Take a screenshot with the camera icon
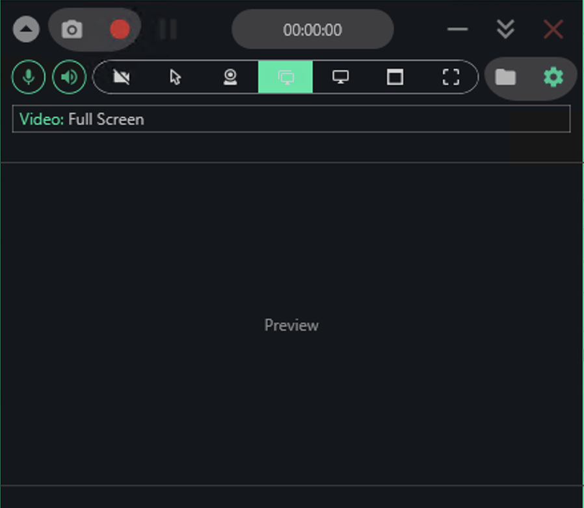584x508 pixels. coord(72,29)
